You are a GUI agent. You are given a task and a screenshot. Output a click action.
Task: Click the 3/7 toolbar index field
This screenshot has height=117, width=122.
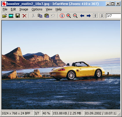pyautogui.click(x=113, y=16)
